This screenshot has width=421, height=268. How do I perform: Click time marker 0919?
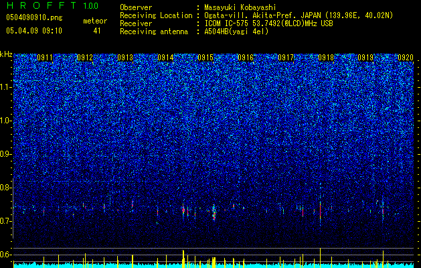pyautogui.click(x=365, y=58)
